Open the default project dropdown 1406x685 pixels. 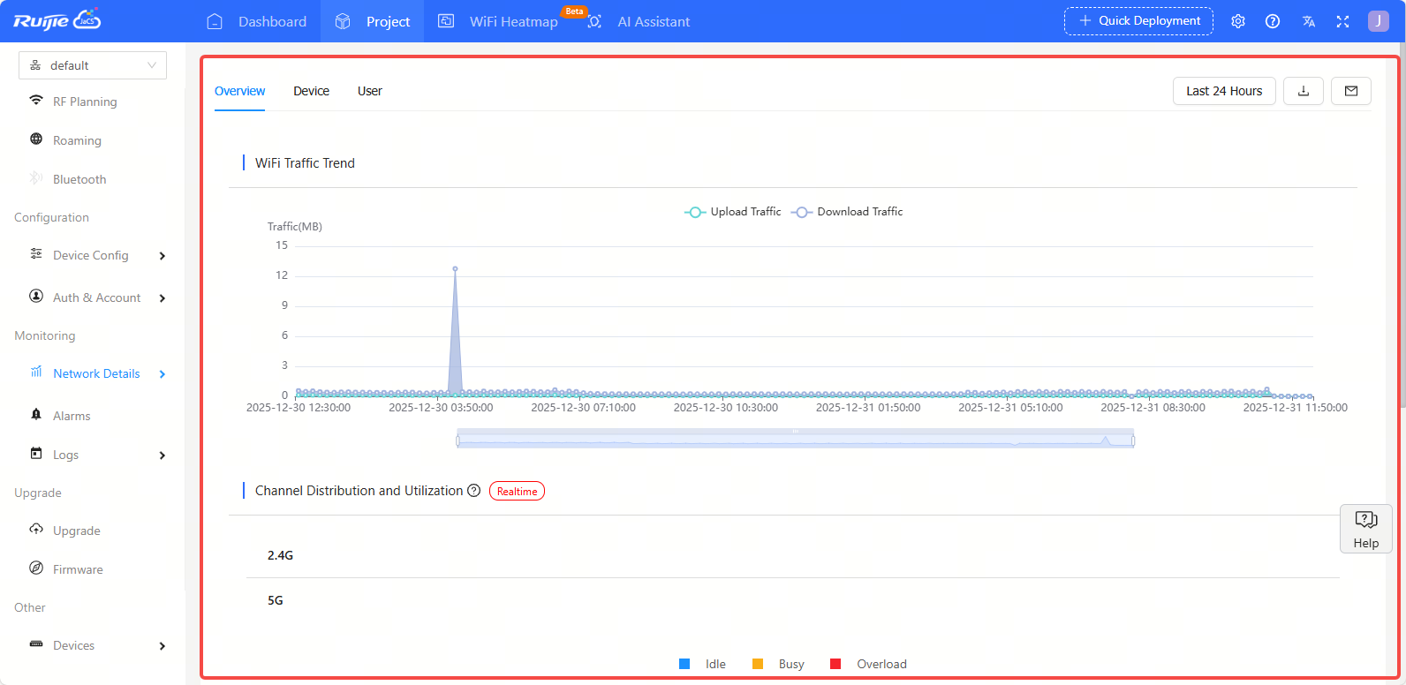point(93,65)
